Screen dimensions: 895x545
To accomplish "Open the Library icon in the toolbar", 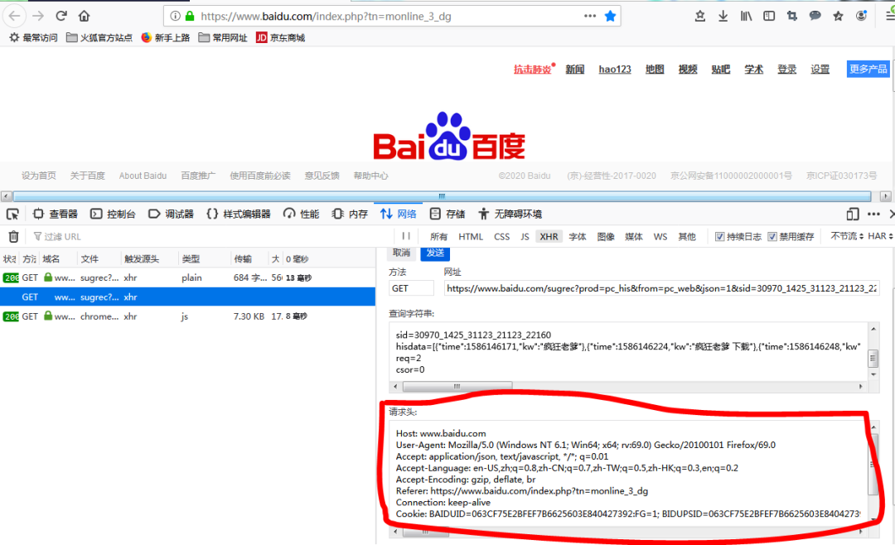I will coord(746,16).
